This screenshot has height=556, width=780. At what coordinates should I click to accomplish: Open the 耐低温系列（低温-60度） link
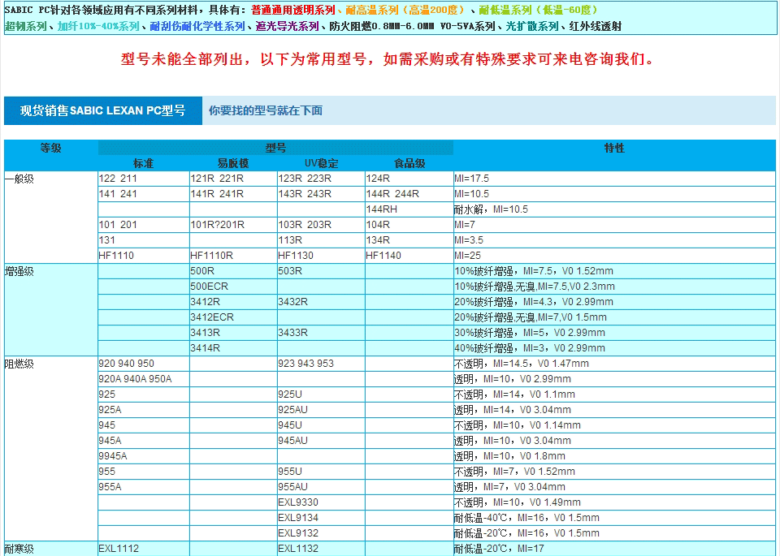pyautogui.click(x=539, y=10)
